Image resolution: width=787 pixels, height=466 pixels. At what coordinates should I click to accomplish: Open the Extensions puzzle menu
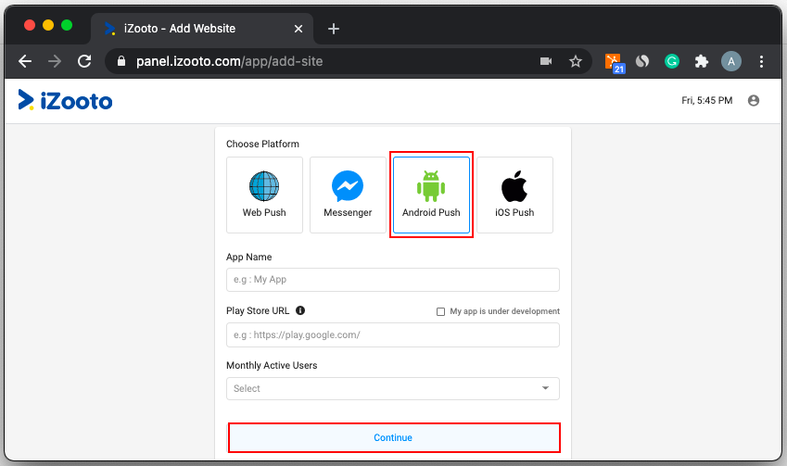click(x=701, y=61)
